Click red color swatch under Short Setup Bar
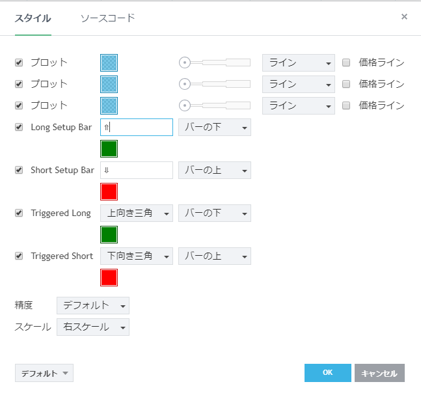The height and width of the screenshot is (397, 421). point(109,191)
